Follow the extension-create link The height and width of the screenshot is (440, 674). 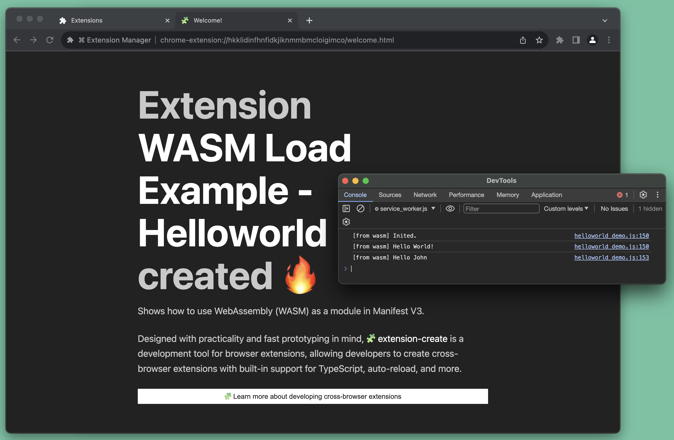(412, 339)
